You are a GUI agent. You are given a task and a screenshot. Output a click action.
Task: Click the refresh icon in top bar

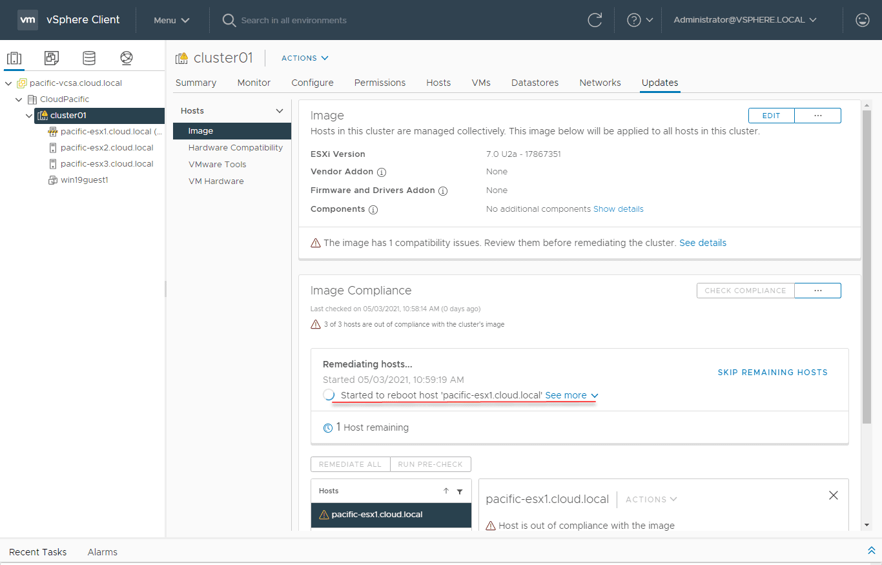[x=595, y=20]
